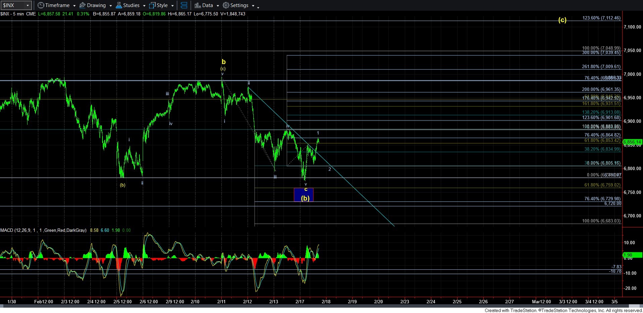Open the Data menu label
Image resolution: width=643 pixels, height=313 pixels.
point(207,5)
